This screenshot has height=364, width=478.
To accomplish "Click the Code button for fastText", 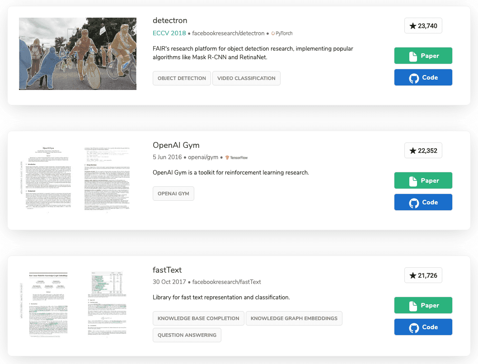I will 423,326.
